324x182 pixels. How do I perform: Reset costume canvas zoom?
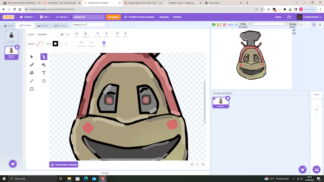(x=197, y=165)
